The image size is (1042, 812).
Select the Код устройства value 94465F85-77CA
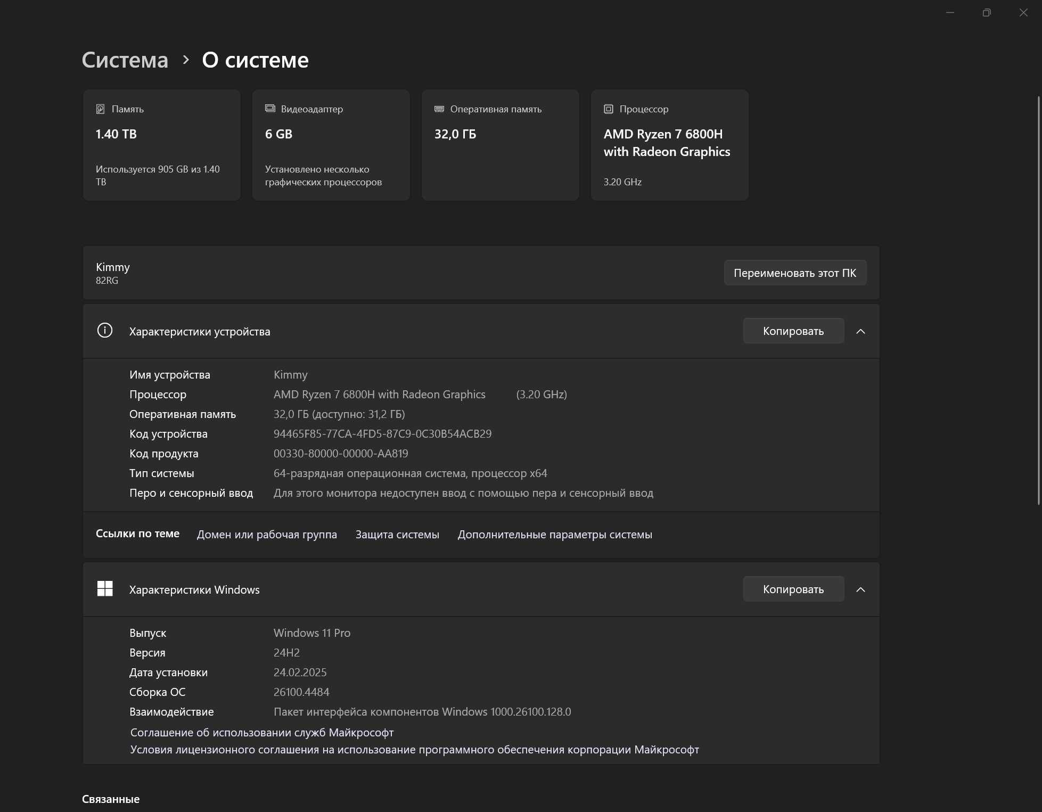[x=382, y=434]
